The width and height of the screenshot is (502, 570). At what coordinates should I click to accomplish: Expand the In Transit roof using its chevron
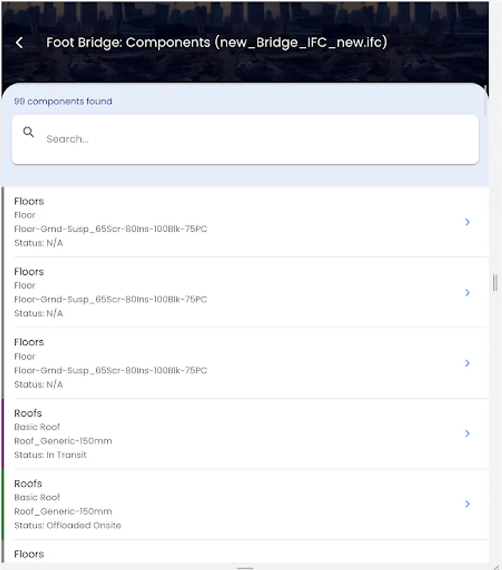(x=467, y=434)
